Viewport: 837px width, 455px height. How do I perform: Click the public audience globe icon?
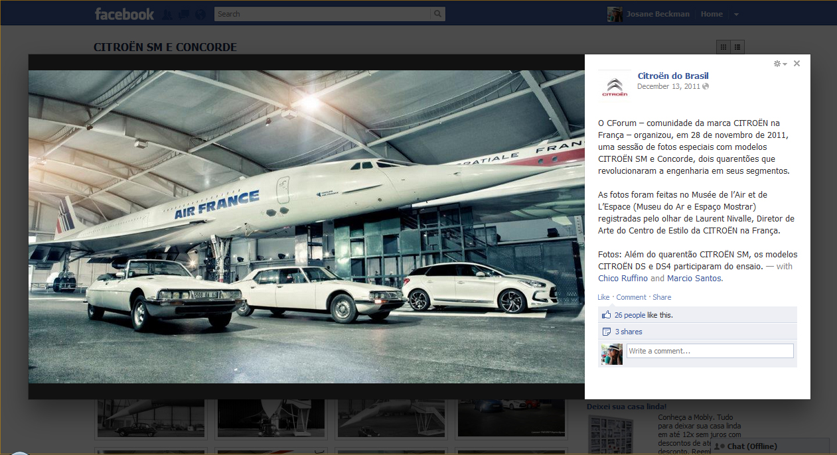(706, 86)
